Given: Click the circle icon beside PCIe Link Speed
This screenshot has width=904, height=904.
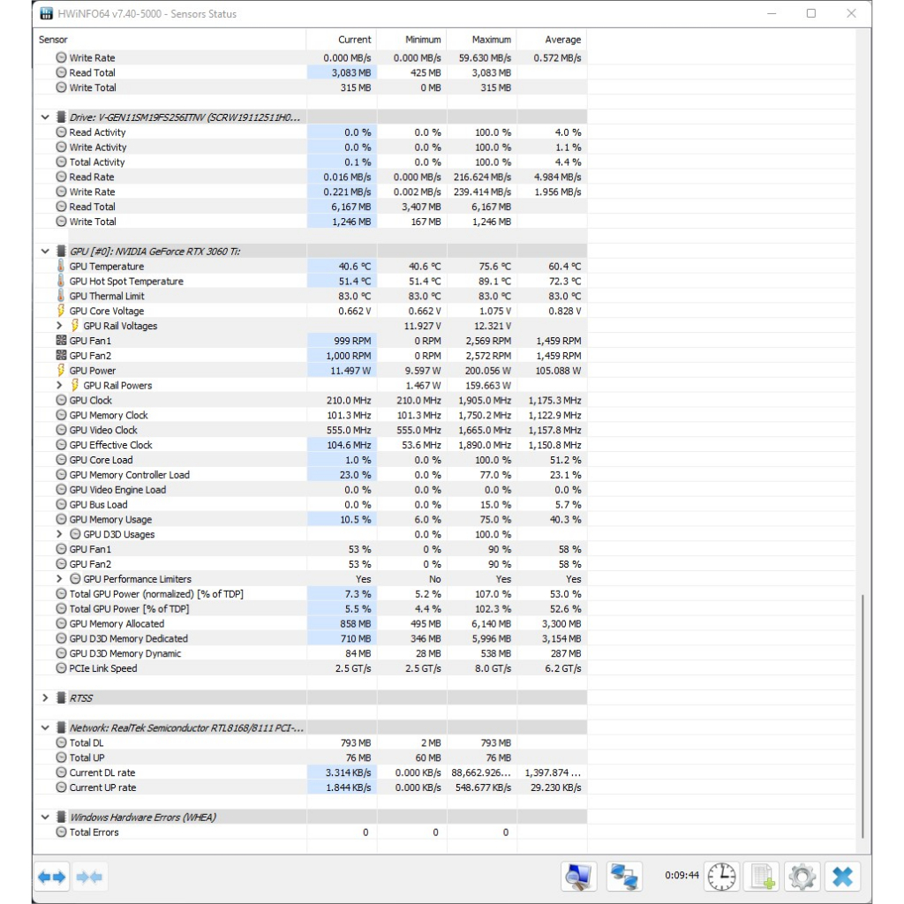Looking at the screenshot, I should pyautogui.click(x=61, y=668).
